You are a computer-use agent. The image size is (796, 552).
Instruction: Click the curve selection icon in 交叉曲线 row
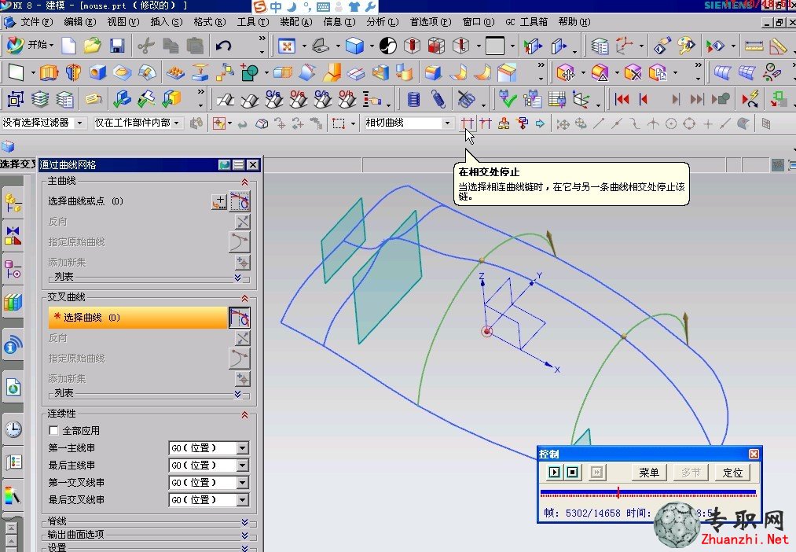(240, 318)
